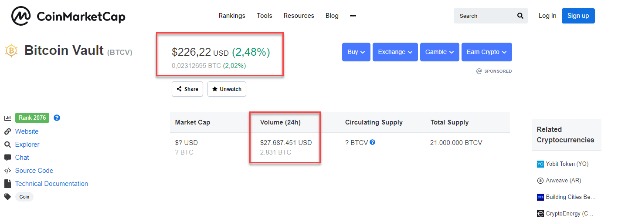Click the Arweave logo icon
The height and width of the screenshot is (222, 618).
tap(540, 181)
